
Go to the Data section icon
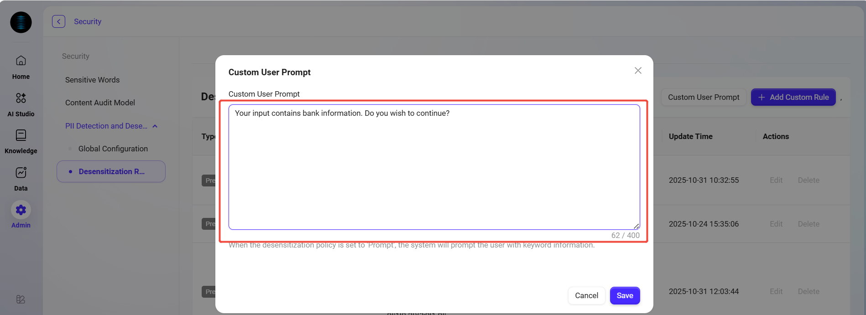[21, 173]
